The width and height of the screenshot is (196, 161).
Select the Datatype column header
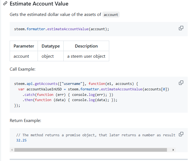pos(51,46)
